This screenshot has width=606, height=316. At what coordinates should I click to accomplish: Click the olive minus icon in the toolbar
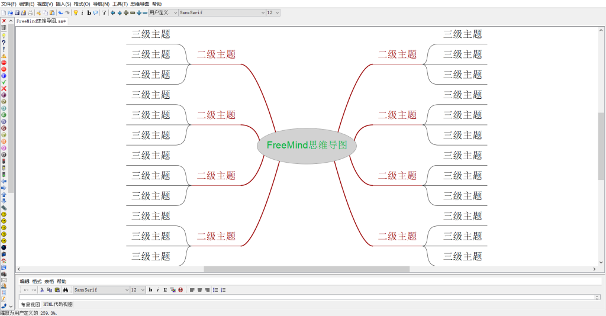pyautogui.click(x=133, y=13)
